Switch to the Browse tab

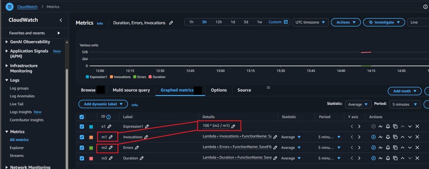click(x=88, y=90)
